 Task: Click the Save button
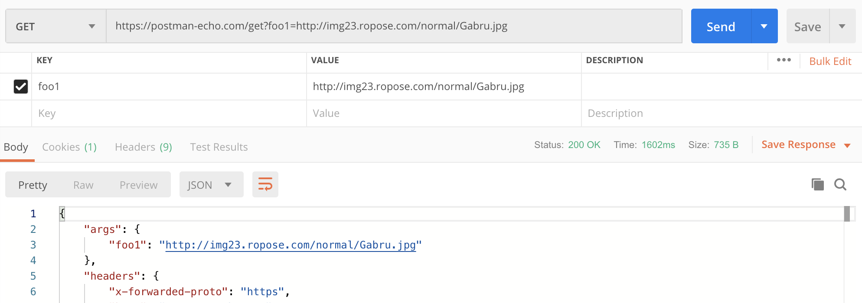[x=807, y=26]
